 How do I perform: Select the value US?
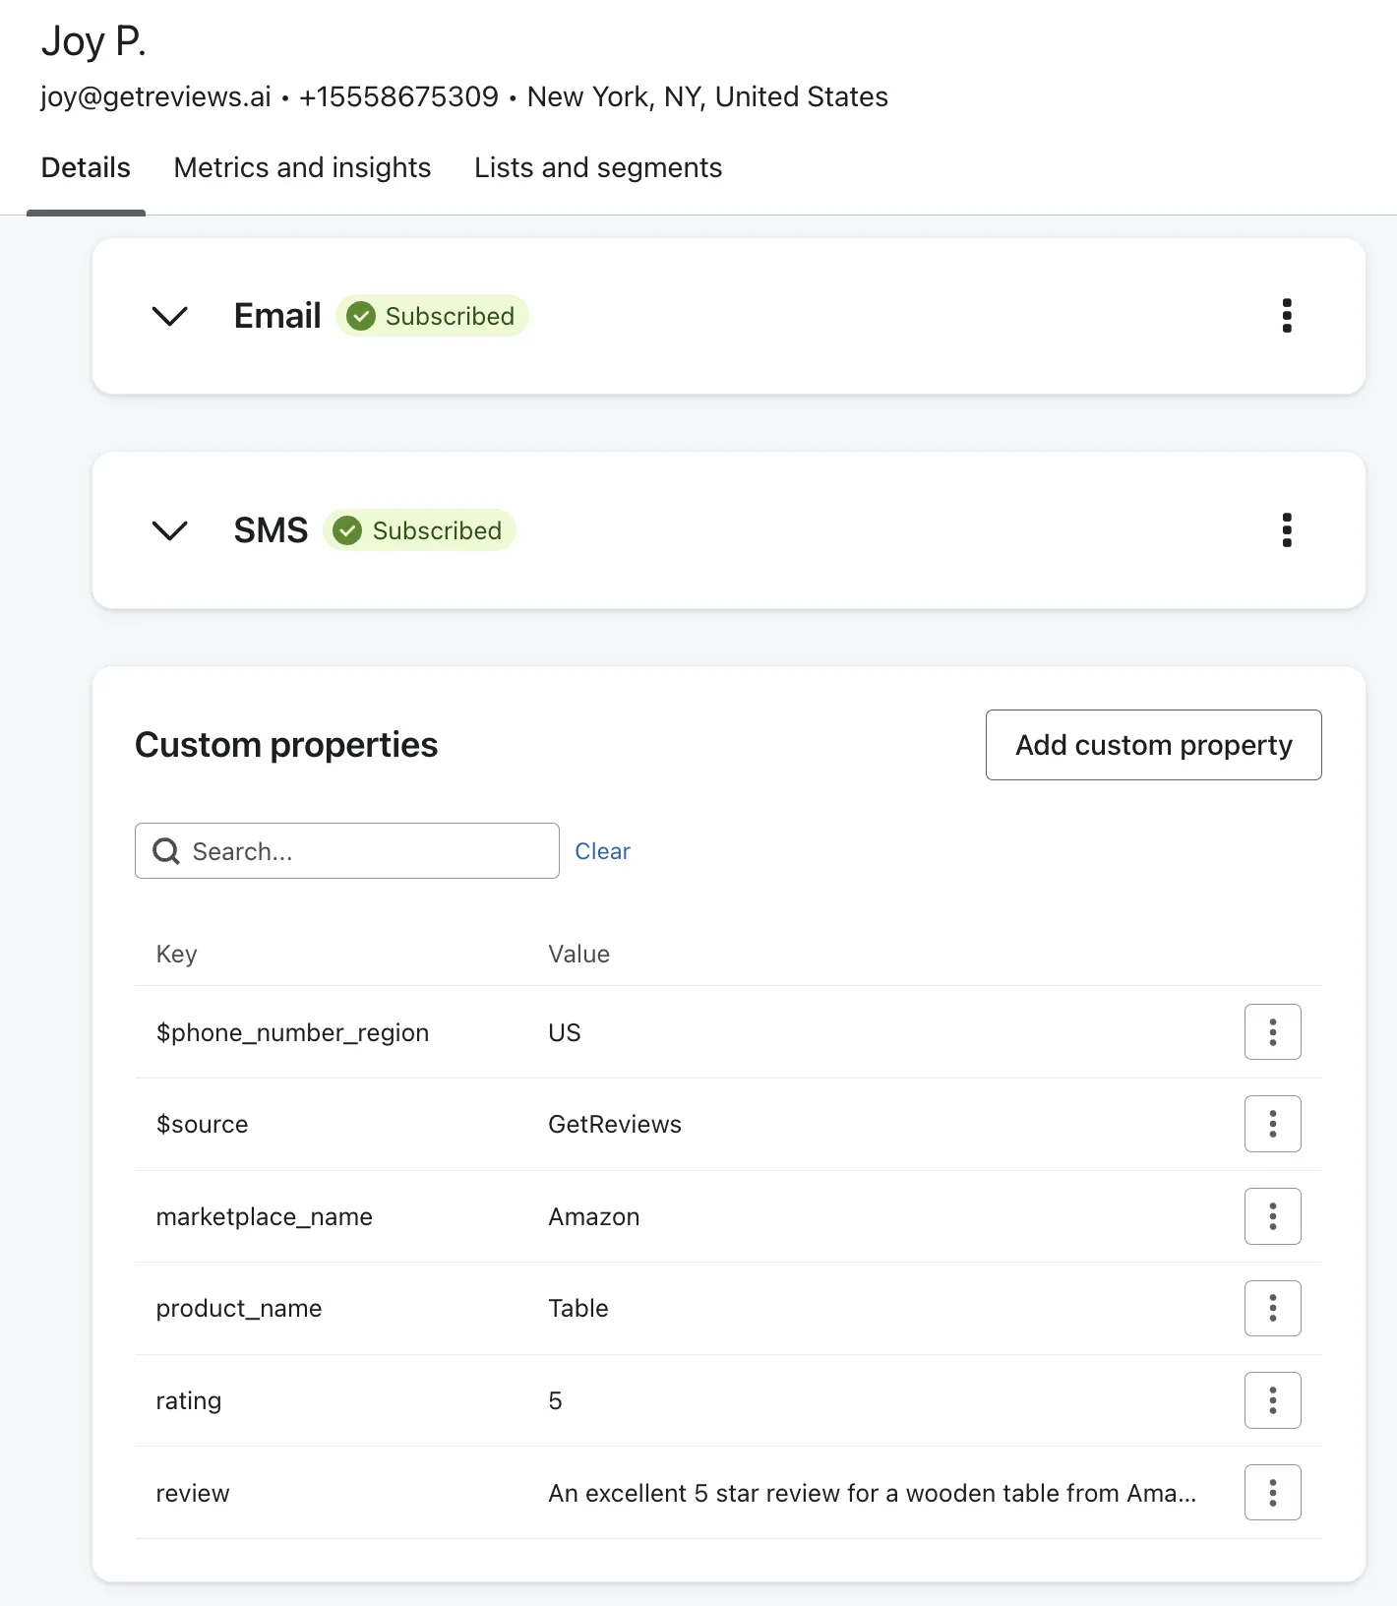pyautogui.click(x=565, y=1032)
